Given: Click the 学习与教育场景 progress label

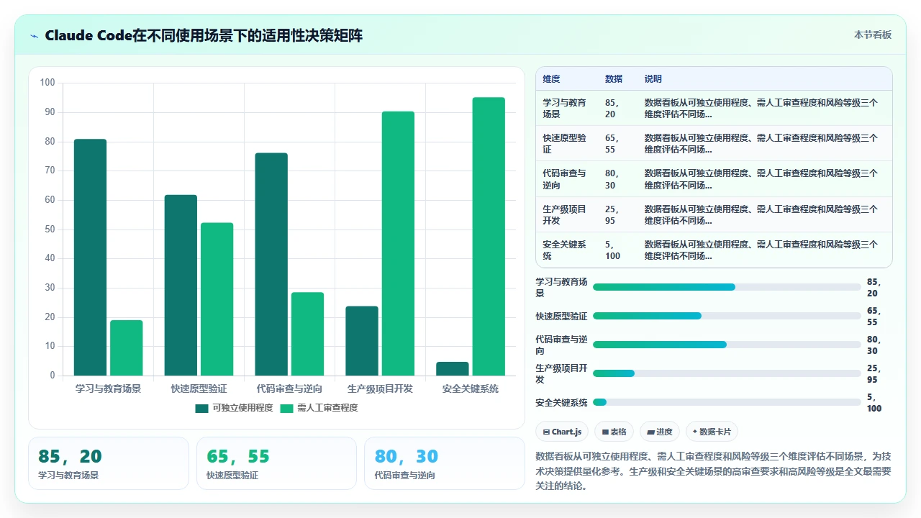Looking at the screenshot, I should coord(561,287).
